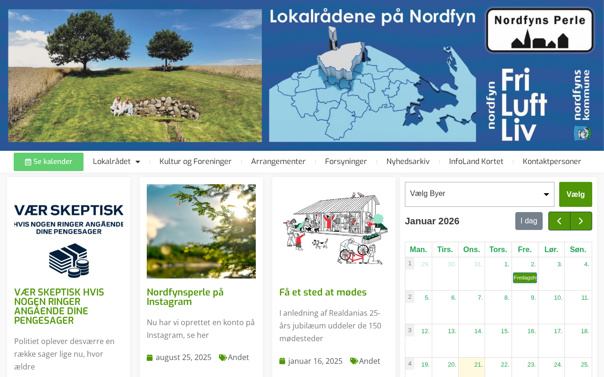Click the Fre. weekday column header
Screen dimensions: 604x377
525,250
